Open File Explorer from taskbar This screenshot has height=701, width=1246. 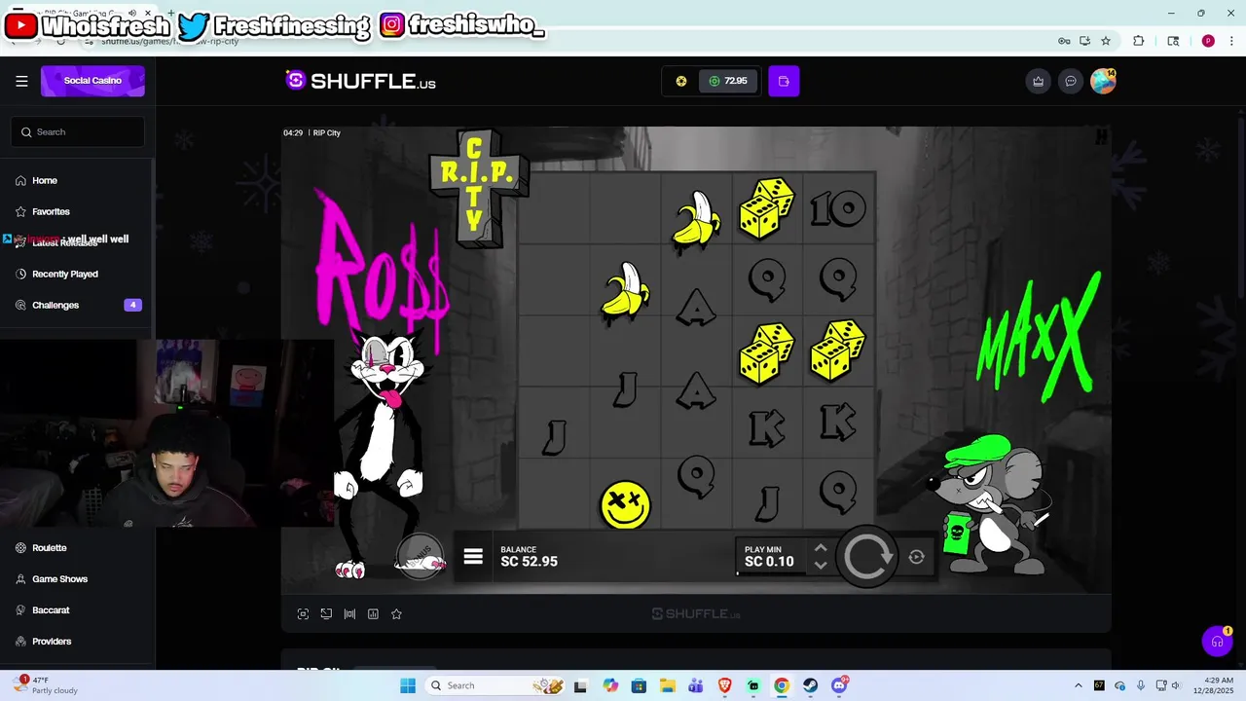(667, 685)
